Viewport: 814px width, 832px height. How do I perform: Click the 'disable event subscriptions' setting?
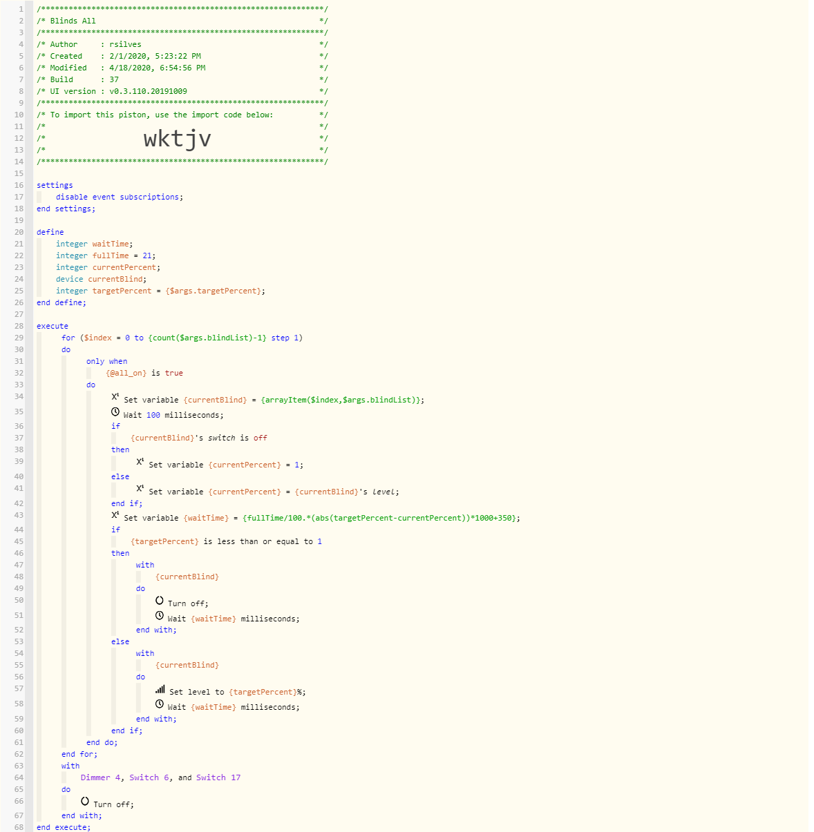coord(120,197)
